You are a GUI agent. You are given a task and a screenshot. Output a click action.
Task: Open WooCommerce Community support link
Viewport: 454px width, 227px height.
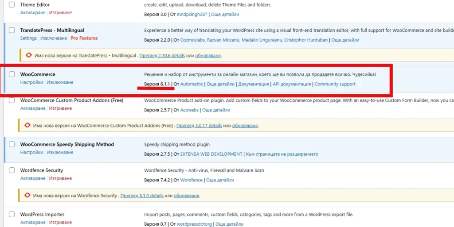pos(335,85)
